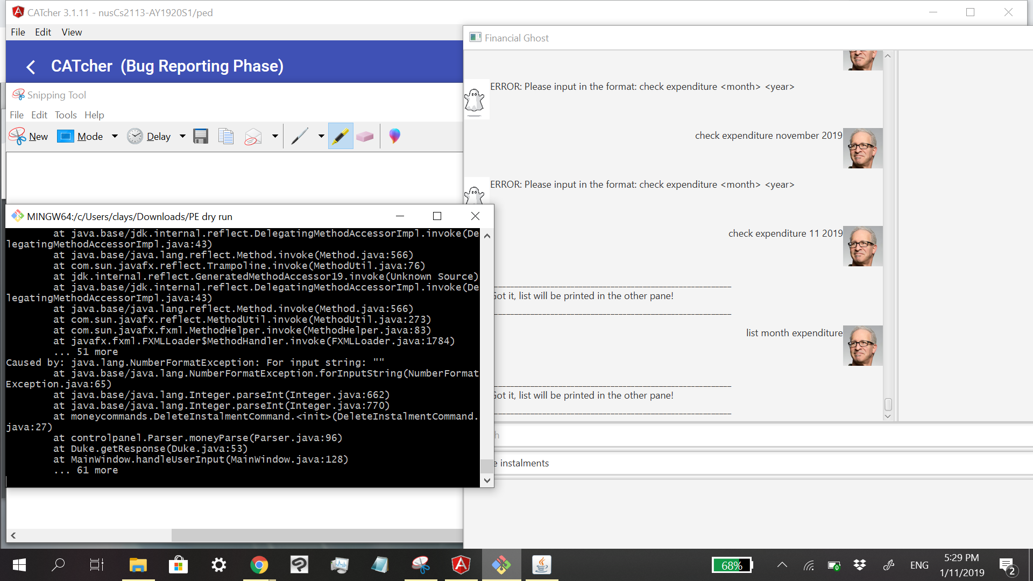Expand the Mode dropdown arrow
The height and width of the screenshot is (581, 1033).
pyautogui.click(x=115, y=136)
